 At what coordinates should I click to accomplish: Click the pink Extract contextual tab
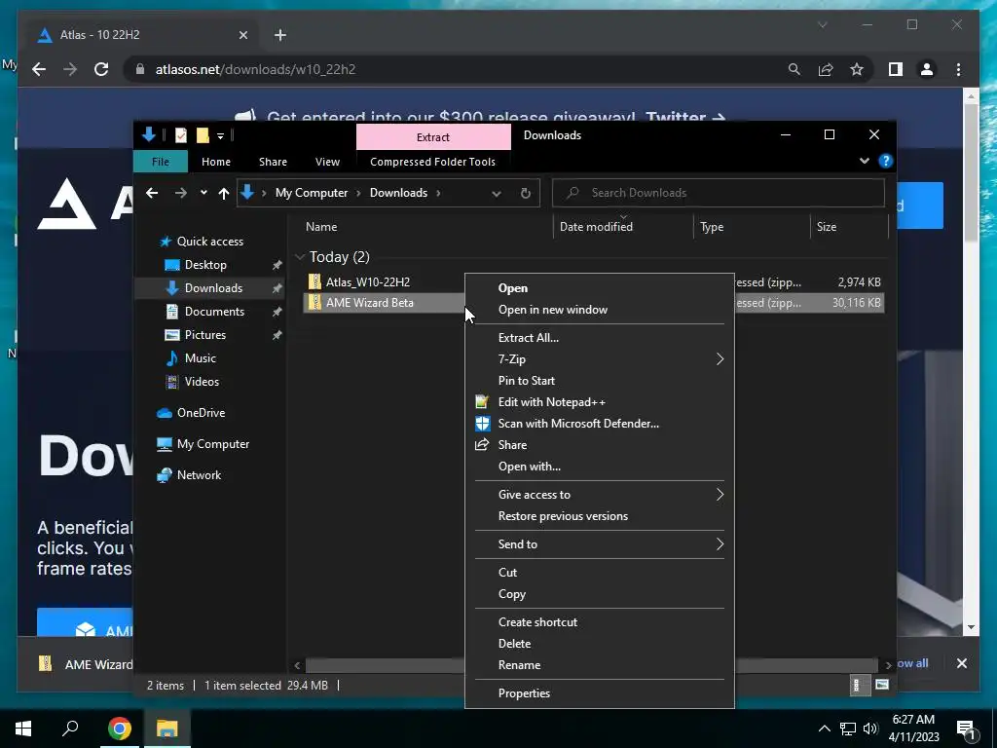tap(433, 136)
